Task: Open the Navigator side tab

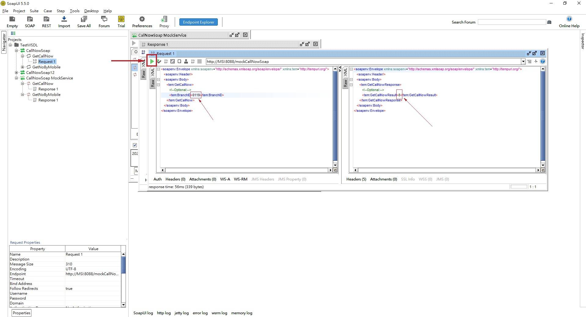Action: [x=4, y=42]
